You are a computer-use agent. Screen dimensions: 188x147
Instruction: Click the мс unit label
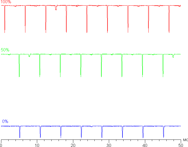186,140
